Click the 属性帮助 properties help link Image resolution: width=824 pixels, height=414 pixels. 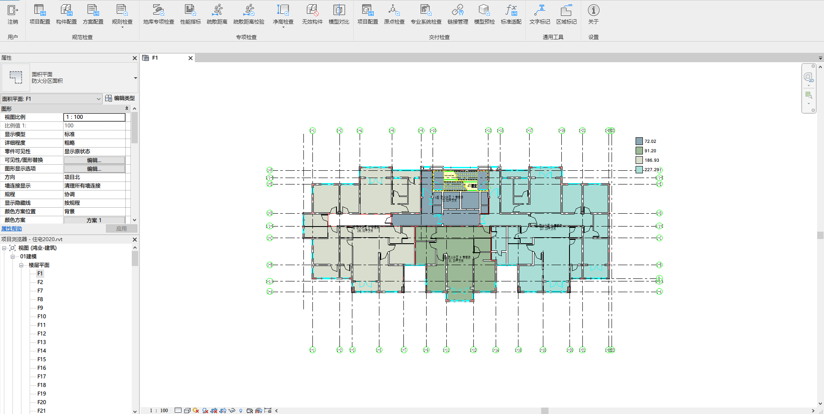[12, 229]
